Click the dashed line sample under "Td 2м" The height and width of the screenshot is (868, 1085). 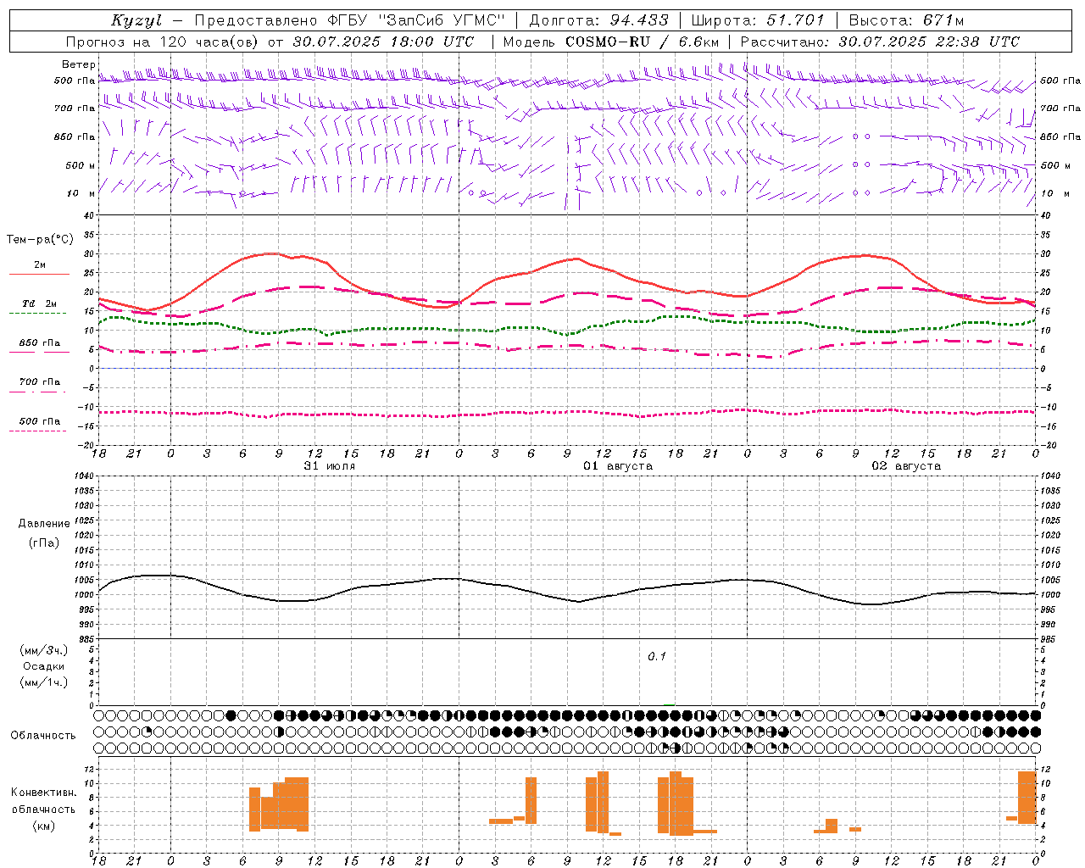[x=37, y=314]
